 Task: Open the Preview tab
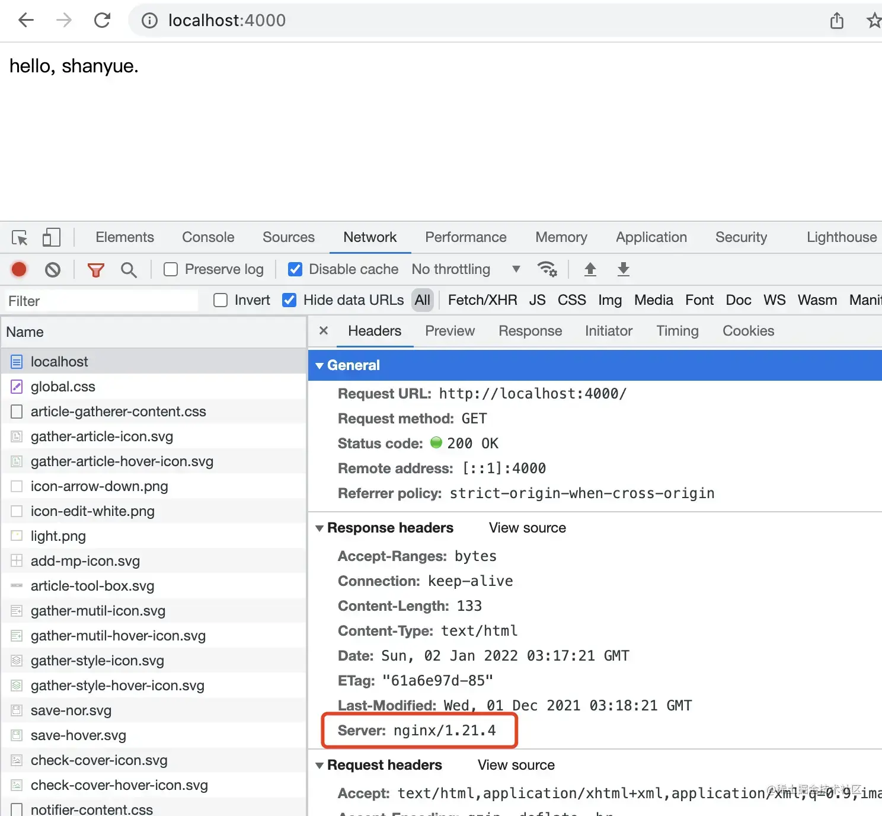[x=449, y=331]
